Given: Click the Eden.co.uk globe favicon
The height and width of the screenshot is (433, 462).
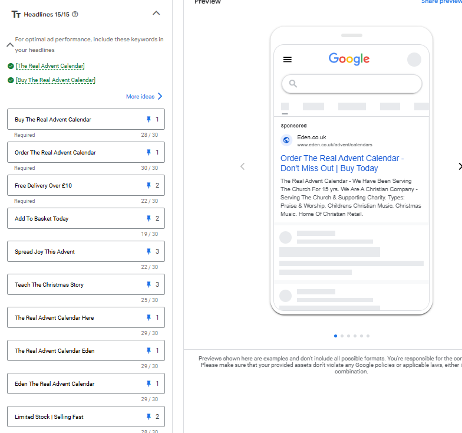Looking at the screenshot, I should coord(286,140).
